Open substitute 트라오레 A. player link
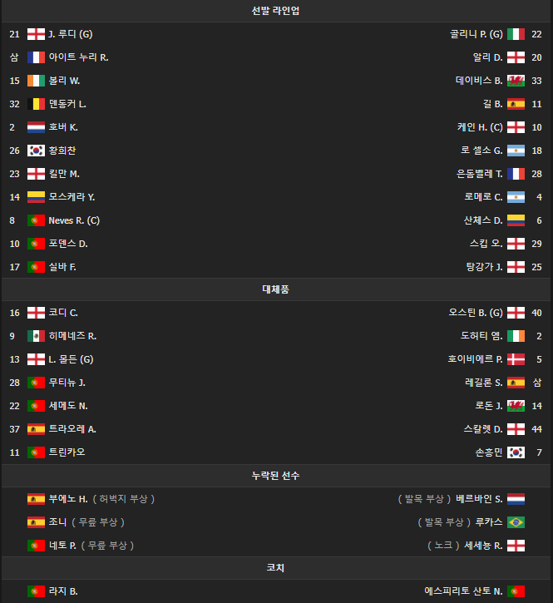The image size is (553, 603). [72, 429]
